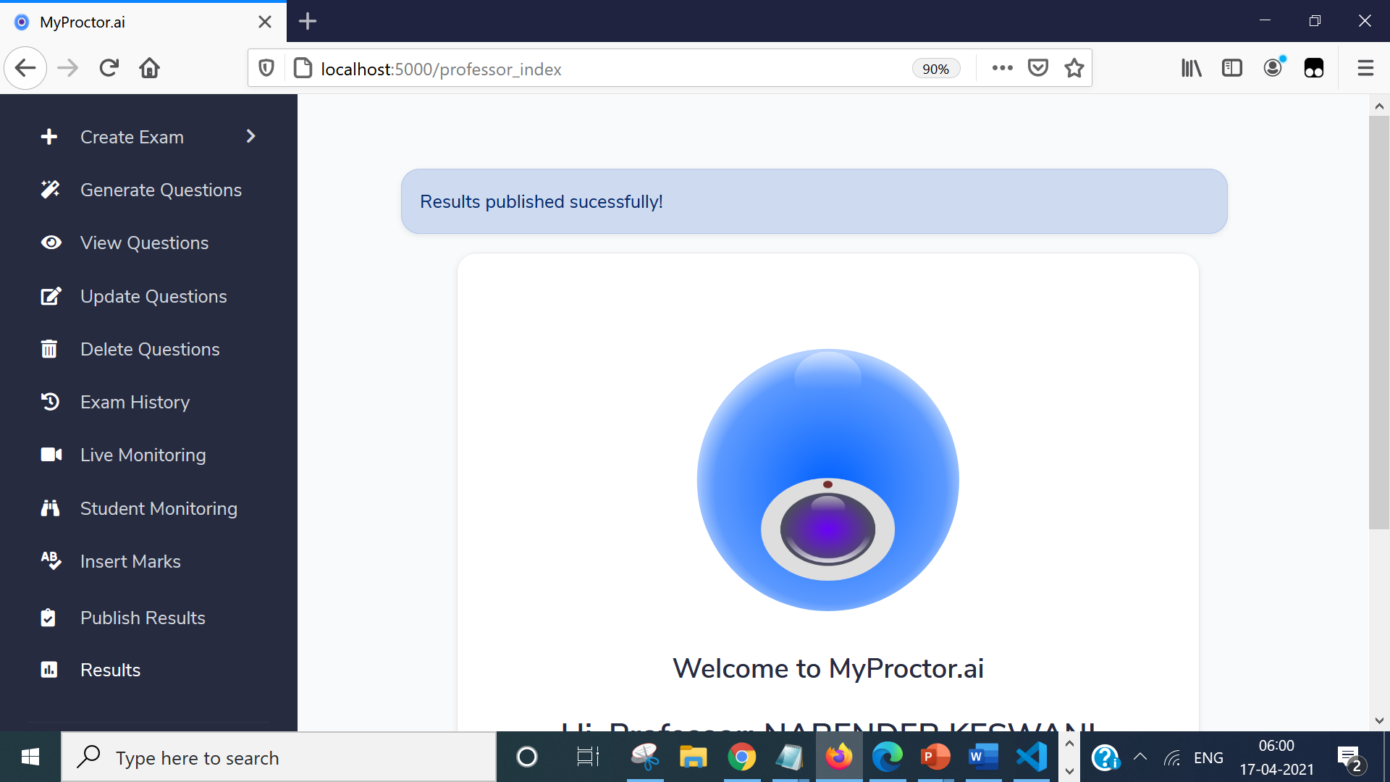
Task: Click the Insert Marks spell-check icon
Action: coord(51,561)
